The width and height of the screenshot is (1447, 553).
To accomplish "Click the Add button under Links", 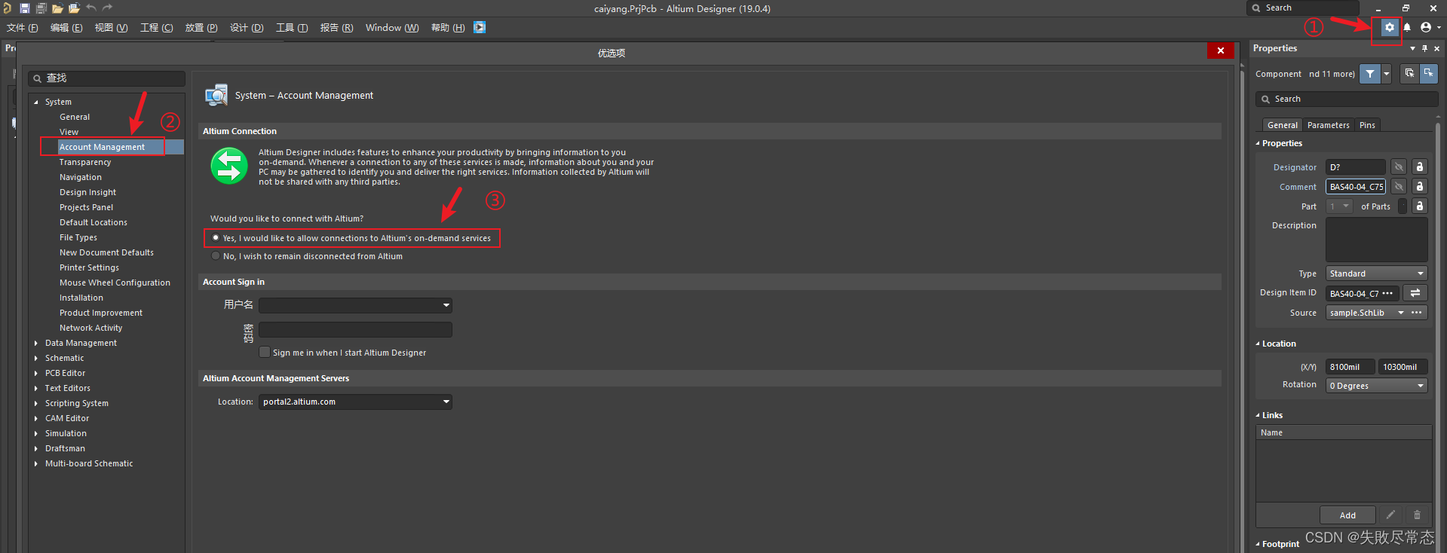I will (1347, 515).
